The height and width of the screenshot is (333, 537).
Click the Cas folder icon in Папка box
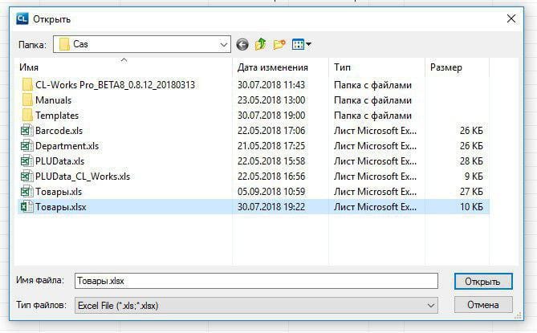[x=64, y=44]
